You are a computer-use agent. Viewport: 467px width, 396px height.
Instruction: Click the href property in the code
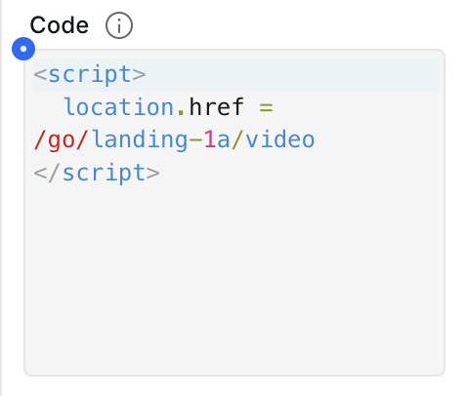[x=217, y=107]
